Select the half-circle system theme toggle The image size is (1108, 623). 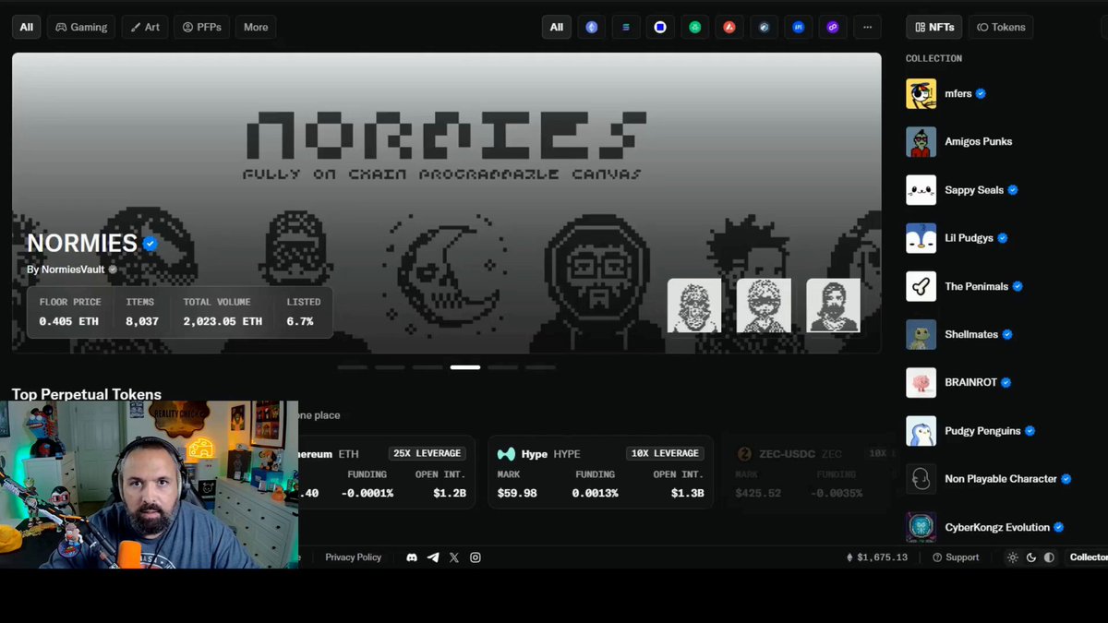coord(1049,557)
